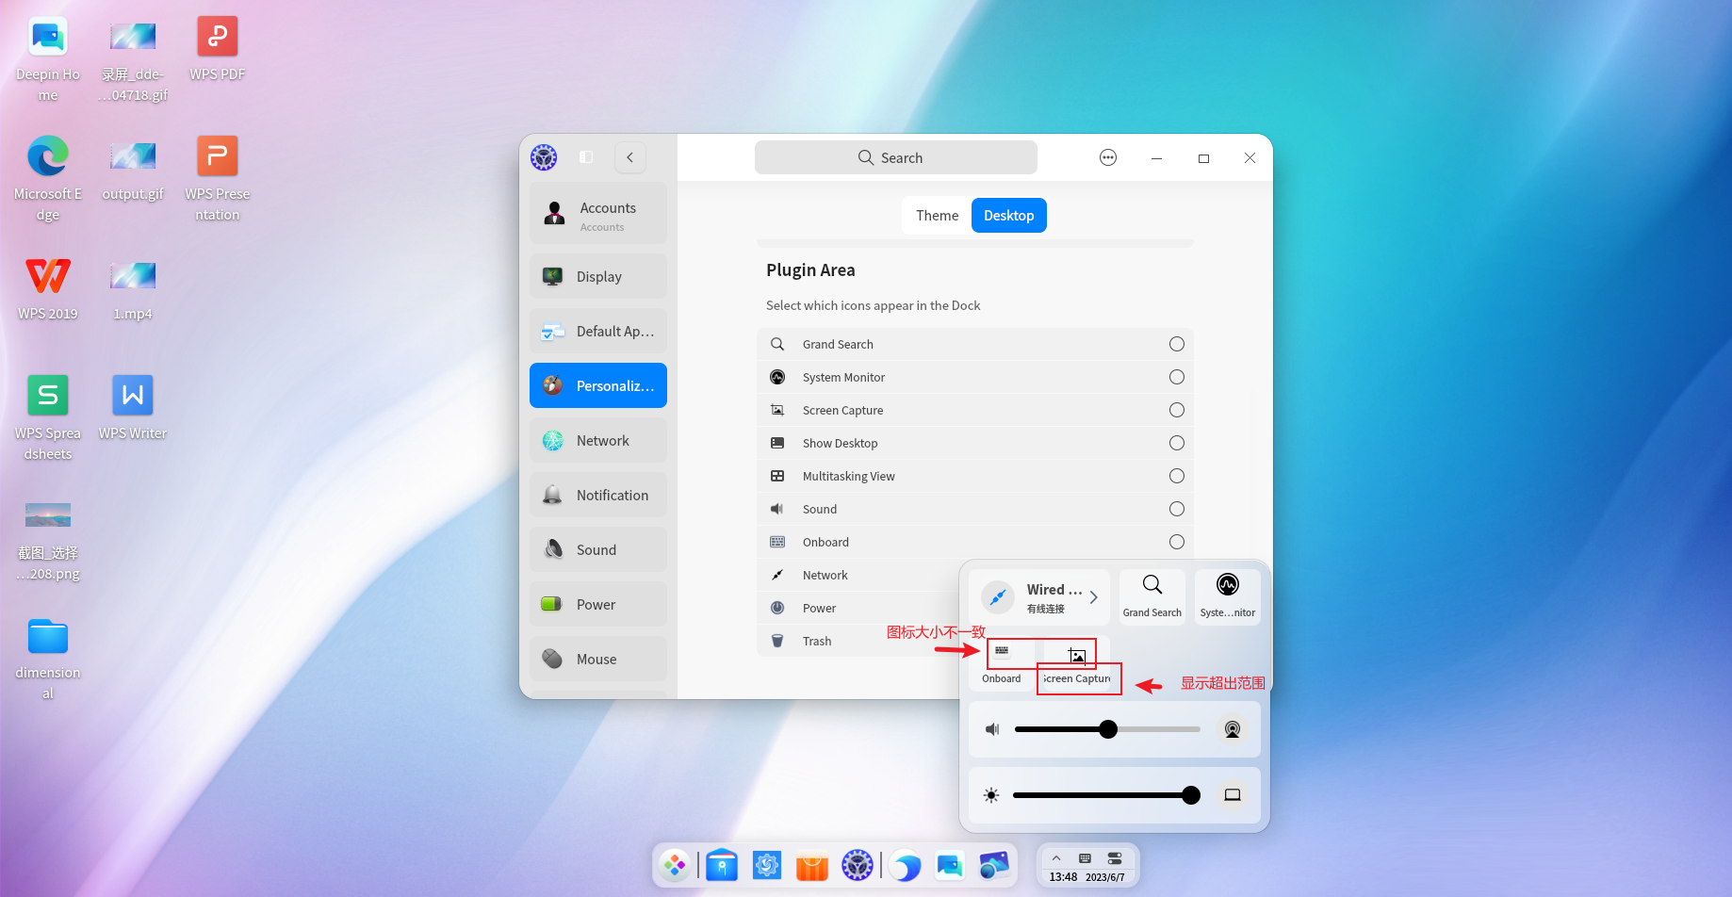
Task: Click the back arrow in Control Center
Action: (x=629, y=157)
